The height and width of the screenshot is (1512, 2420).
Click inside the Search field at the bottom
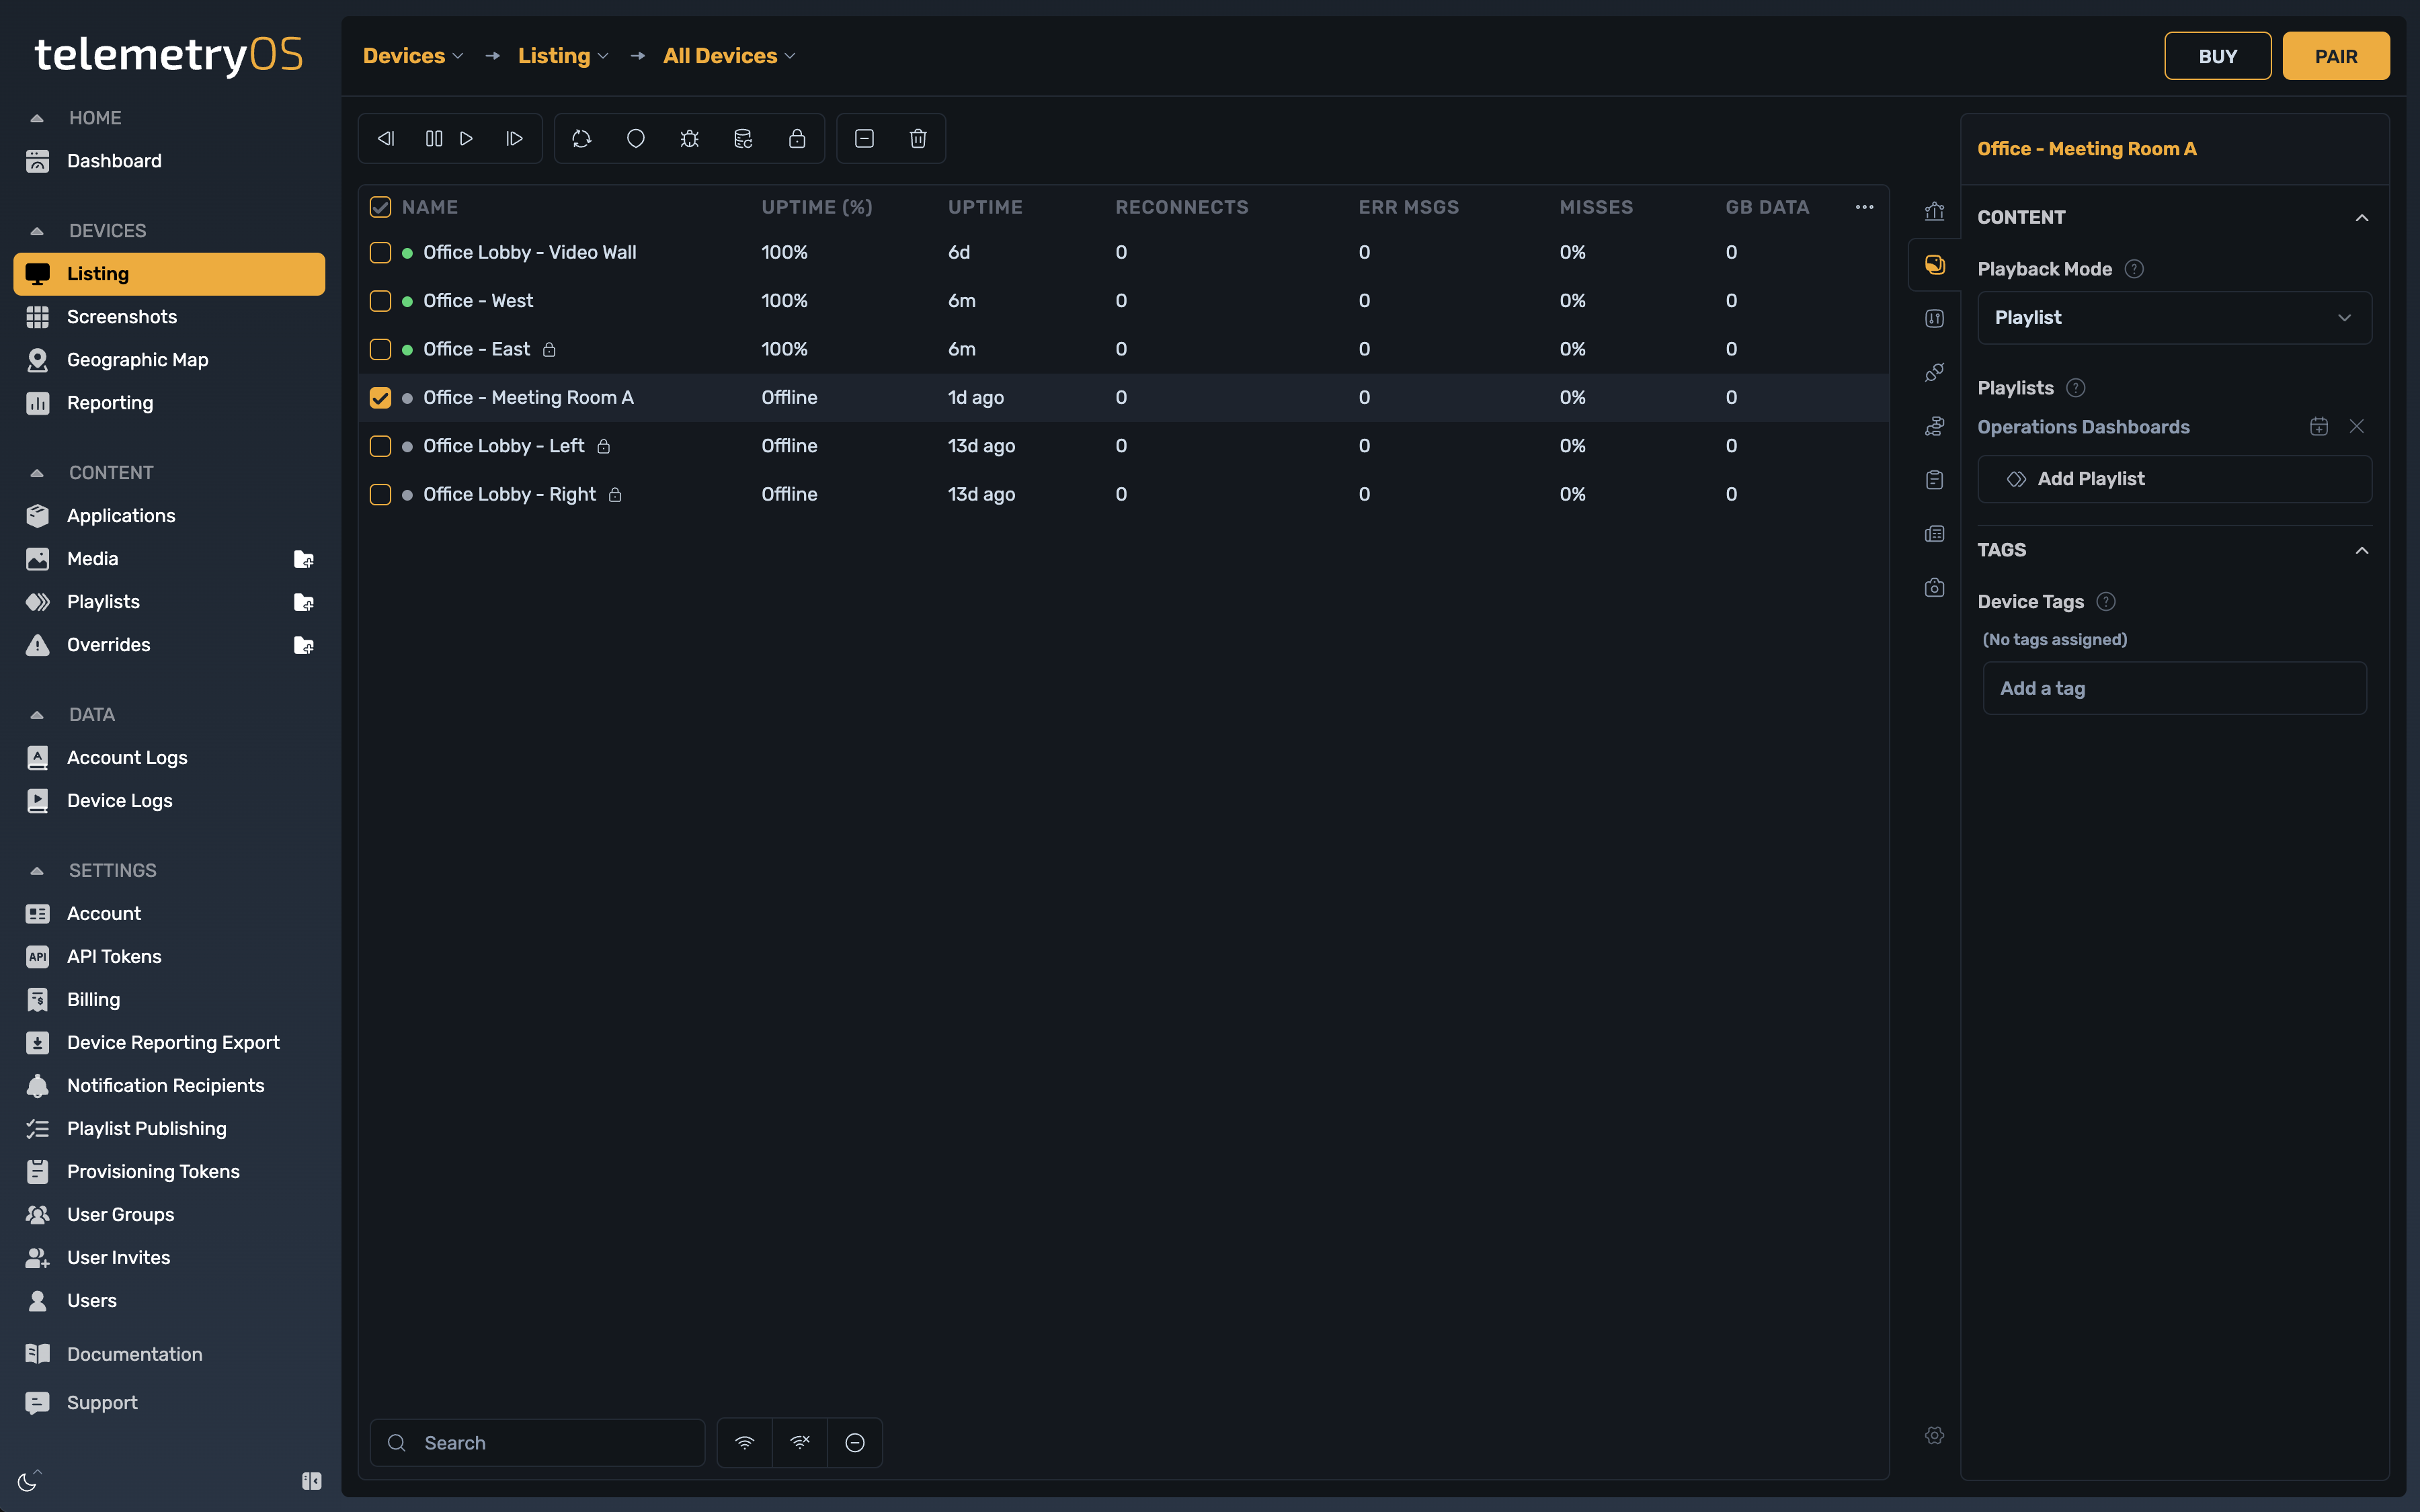coord(537,1442)
